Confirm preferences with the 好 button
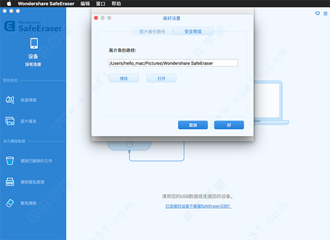This screenshot has height=240, width=330. (x=229, y=125)
